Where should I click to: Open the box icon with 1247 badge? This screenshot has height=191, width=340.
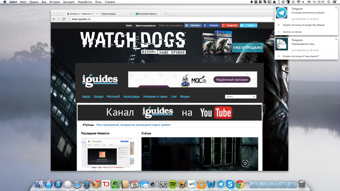[97, 184]
